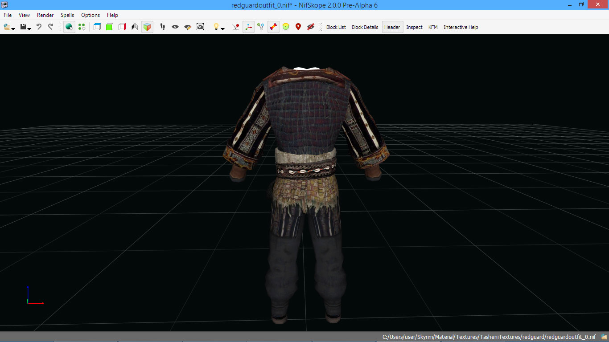Select the green front view cube
609x342 pixels.
109,27
